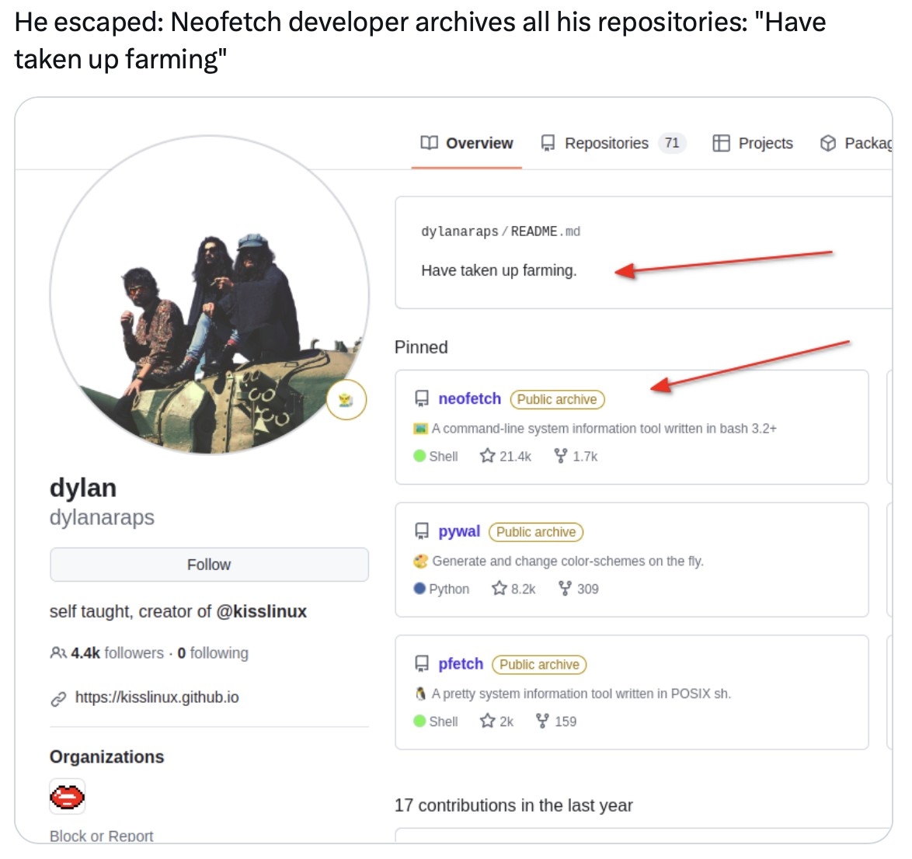Click the profile status emoji badge
The width and height of the screenshot is (912, 859).
(346, 400)
